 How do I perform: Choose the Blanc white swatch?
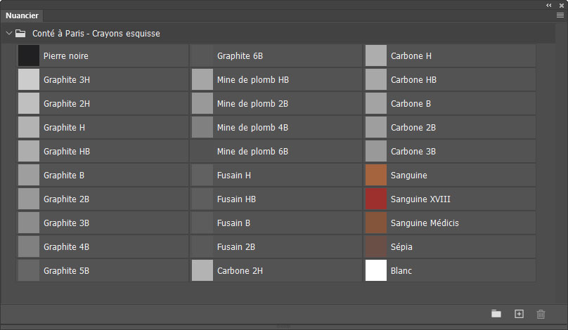pyautogui.click(x=376, y=270)
